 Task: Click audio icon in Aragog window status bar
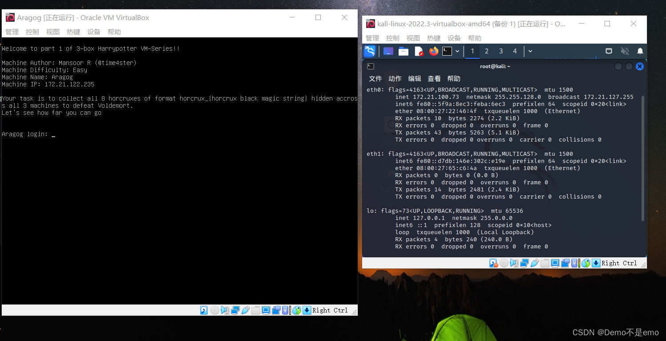(225, 310)
